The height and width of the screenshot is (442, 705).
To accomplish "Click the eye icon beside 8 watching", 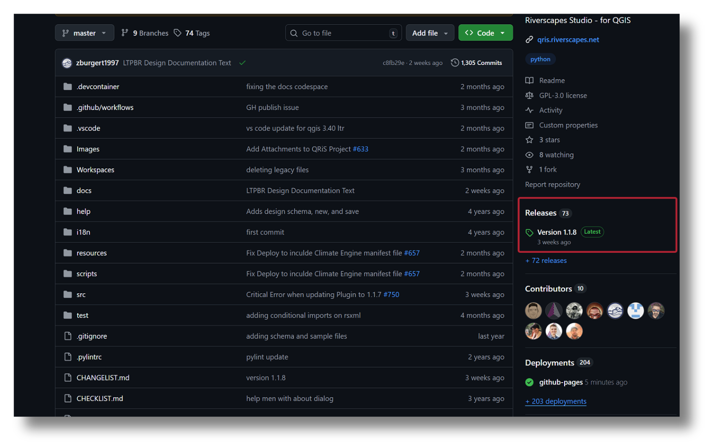I will (x=529, y=155).
